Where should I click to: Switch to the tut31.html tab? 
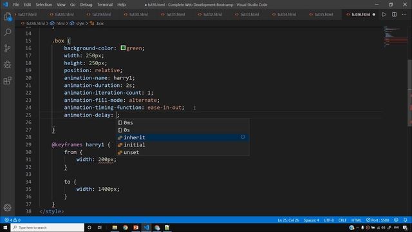coord(176,14)
